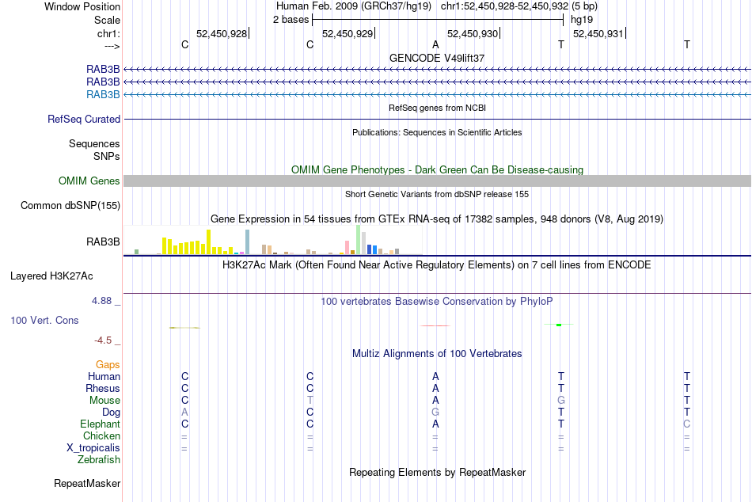Click the green PhyloP conservation bar

(559, 325)
